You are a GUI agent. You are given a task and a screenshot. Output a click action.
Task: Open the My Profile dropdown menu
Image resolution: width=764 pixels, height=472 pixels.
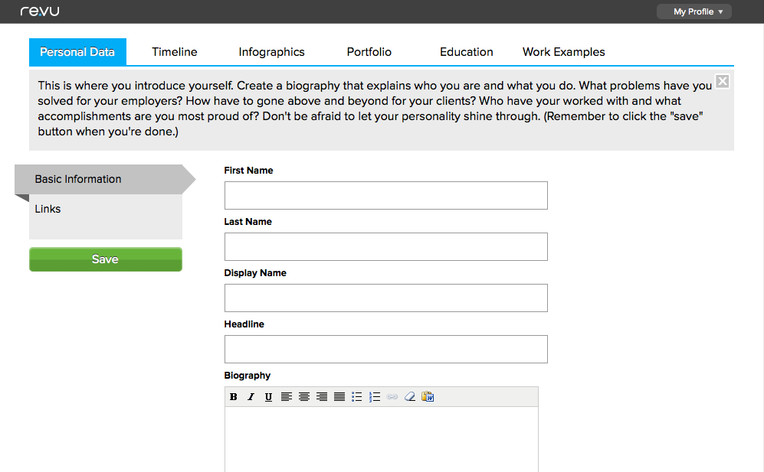tap(694, 11)
